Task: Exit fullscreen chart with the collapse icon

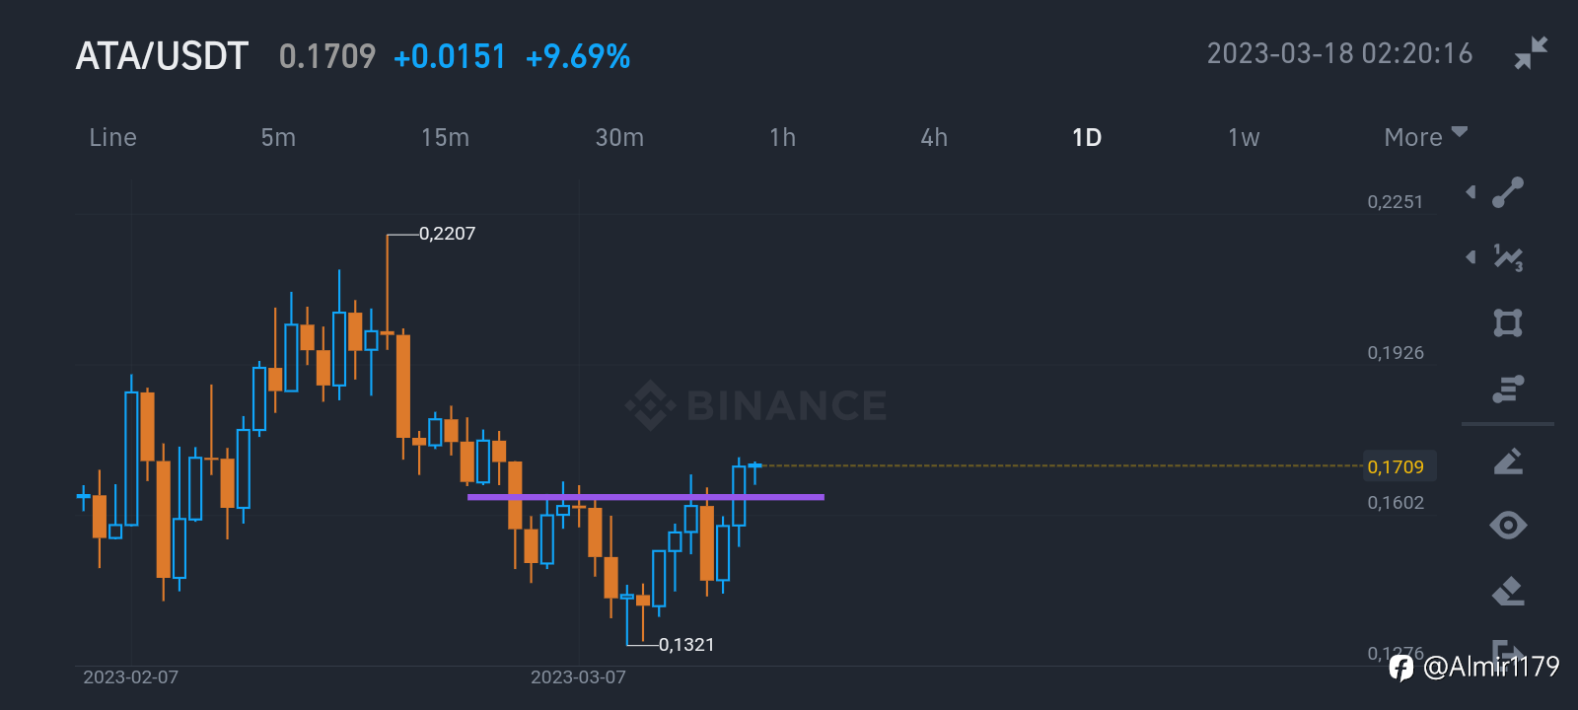Action: (x=1531, y=53)
